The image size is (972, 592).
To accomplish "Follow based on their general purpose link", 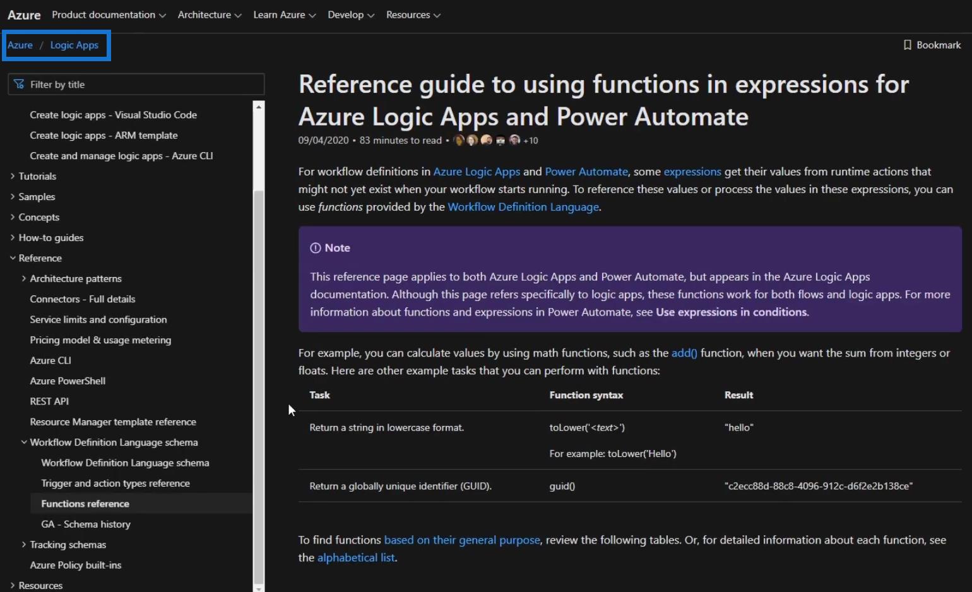I will [x=462, y=540].
